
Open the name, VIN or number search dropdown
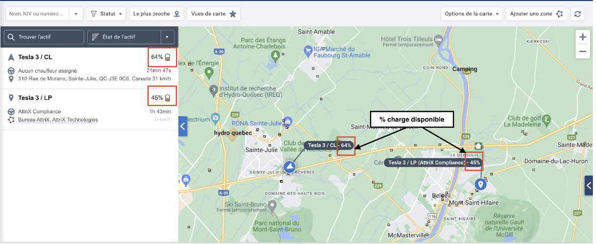coord(76,14)
